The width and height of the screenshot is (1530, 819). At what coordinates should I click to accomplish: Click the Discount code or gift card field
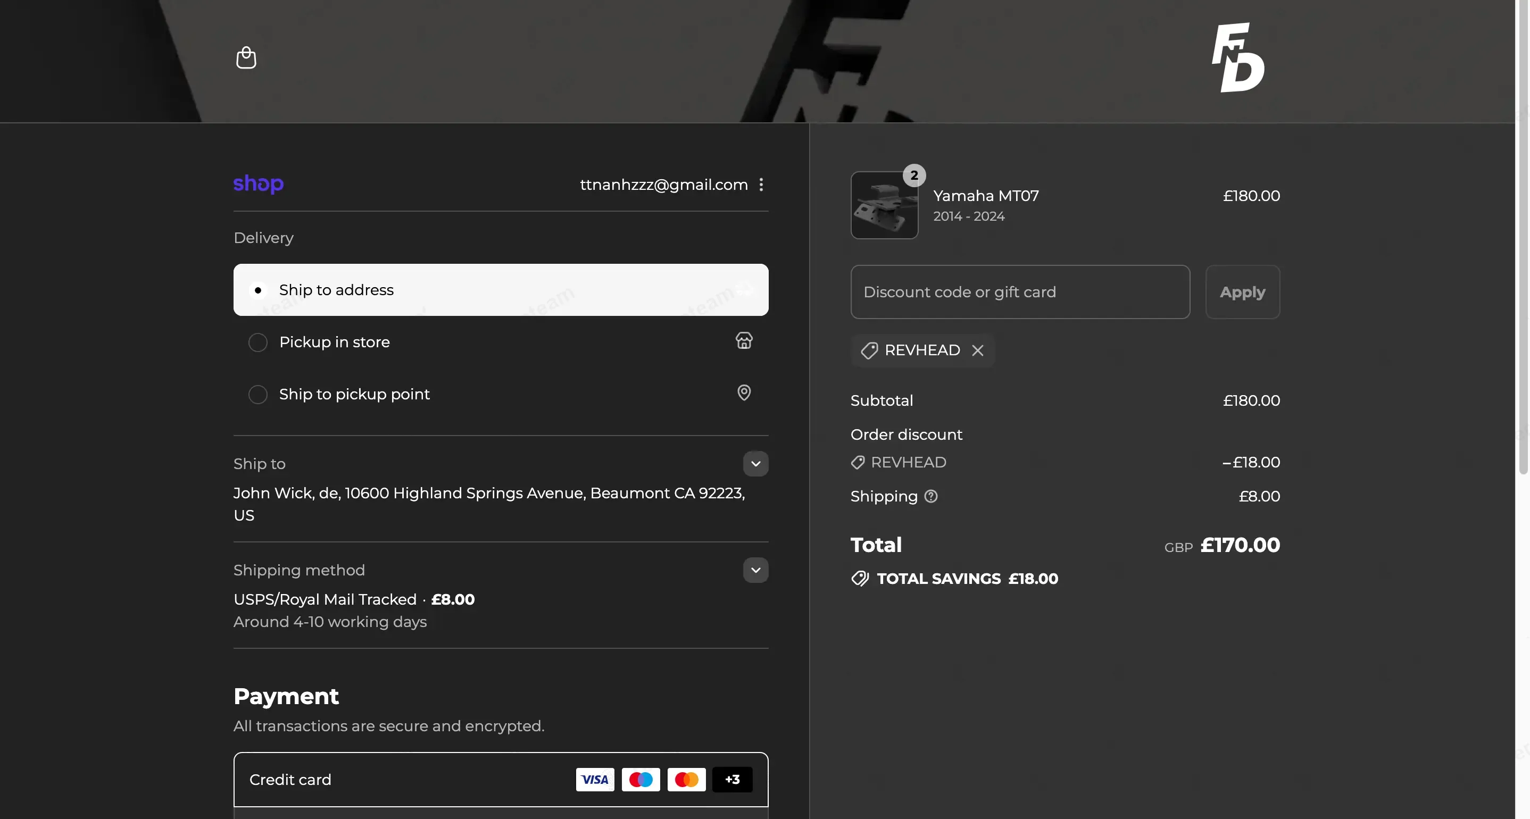1020,292
